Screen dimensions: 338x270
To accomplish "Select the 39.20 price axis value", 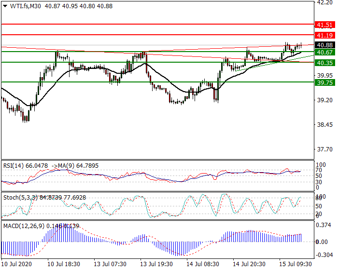I will 325,100.
